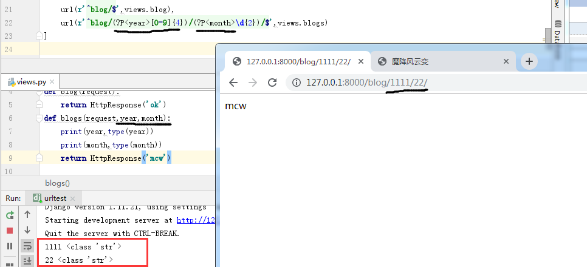View site information icon in the address bar
The height and width of the screenshot is (267, 587).
(x=297, y=83)
